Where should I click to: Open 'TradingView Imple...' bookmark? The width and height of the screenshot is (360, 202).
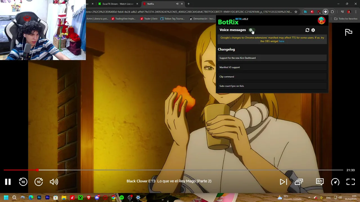[x=123, y=19]
